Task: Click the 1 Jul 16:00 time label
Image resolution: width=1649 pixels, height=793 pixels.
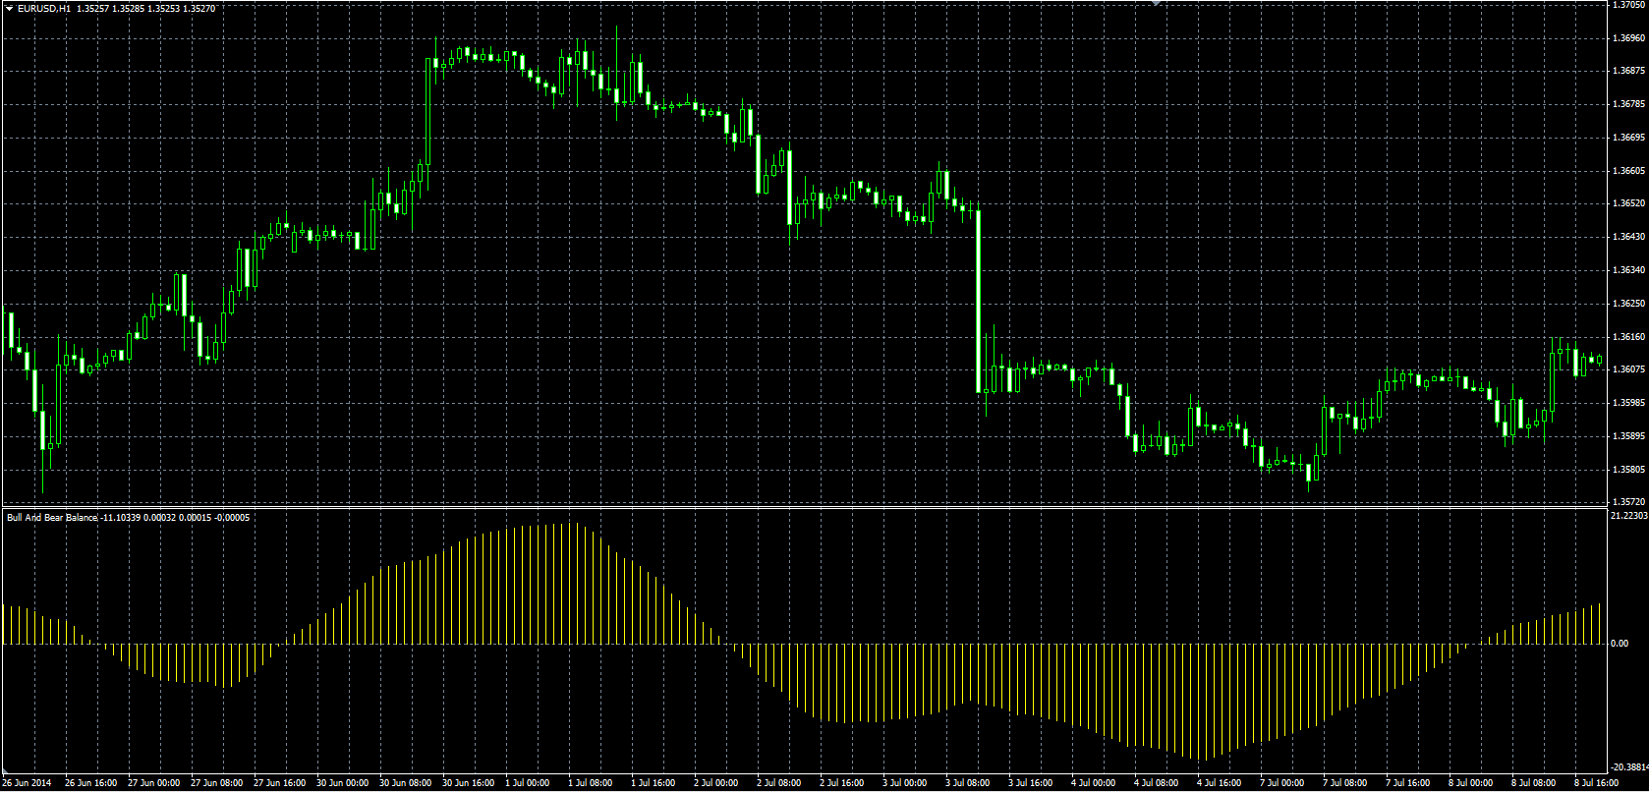Action: click(654, 783)
